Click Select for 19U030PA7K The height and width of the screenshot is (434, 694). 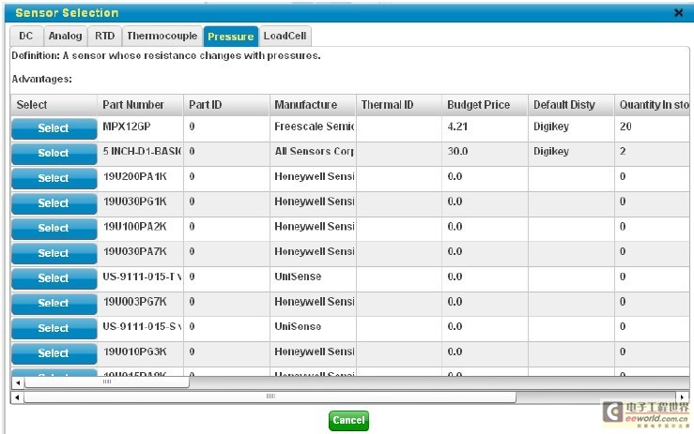[54, 253]
